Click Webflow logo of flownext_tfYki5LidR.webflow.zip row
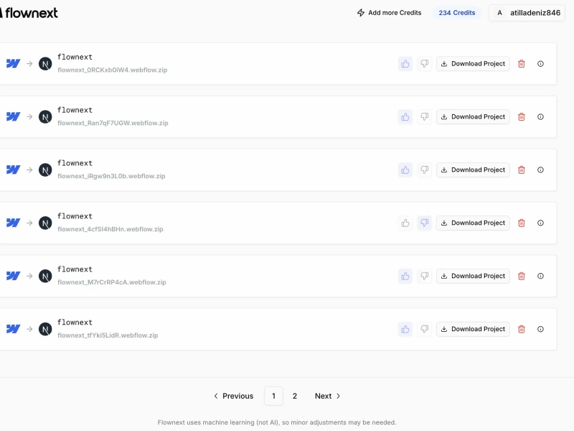The width and height of the screenshot is (574, 431). coord(13,330)
